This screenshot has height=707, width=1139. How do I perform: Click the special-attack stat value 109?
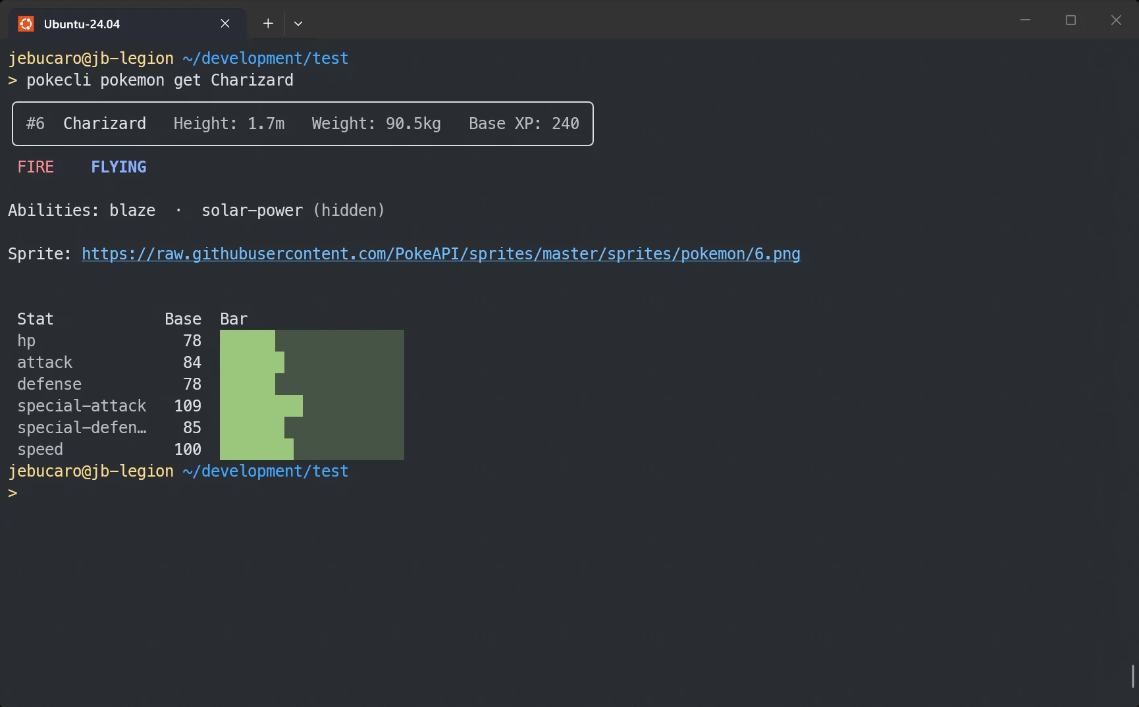click(x=188, y=406)
